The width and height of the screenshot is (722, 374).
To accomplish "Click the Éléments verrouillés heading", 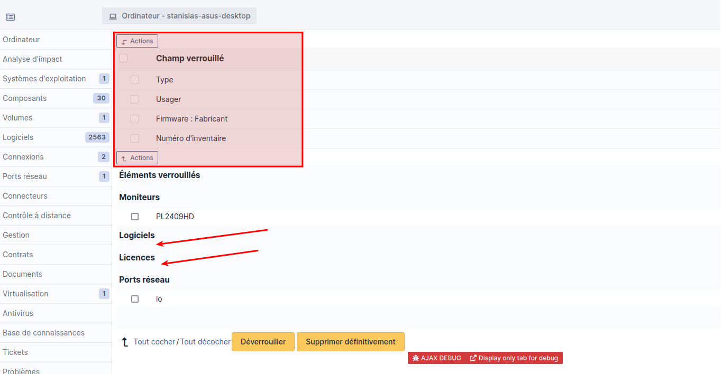I will pyautogui.click(x=160, y=175).
